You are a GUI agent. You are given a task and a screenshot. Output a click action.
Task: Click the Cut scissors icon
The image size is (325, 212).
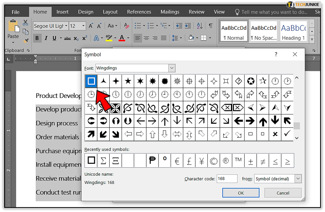[25, 23]
